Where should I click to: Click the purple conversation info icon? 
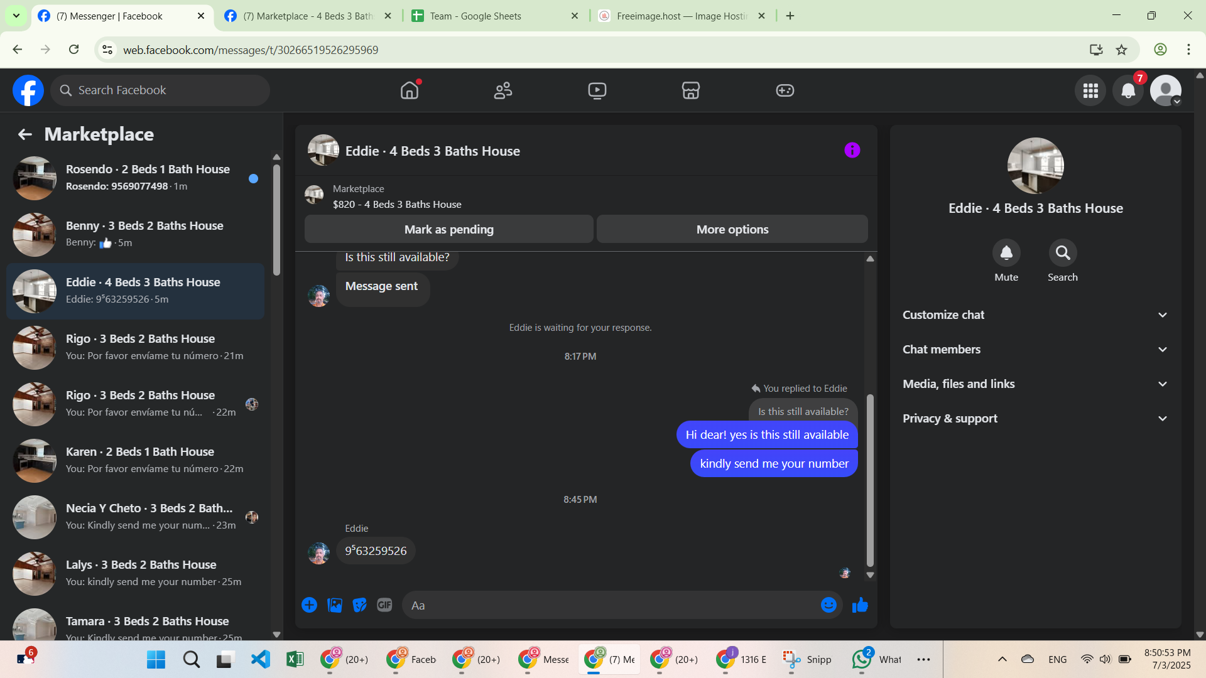(x=852, y=150)
